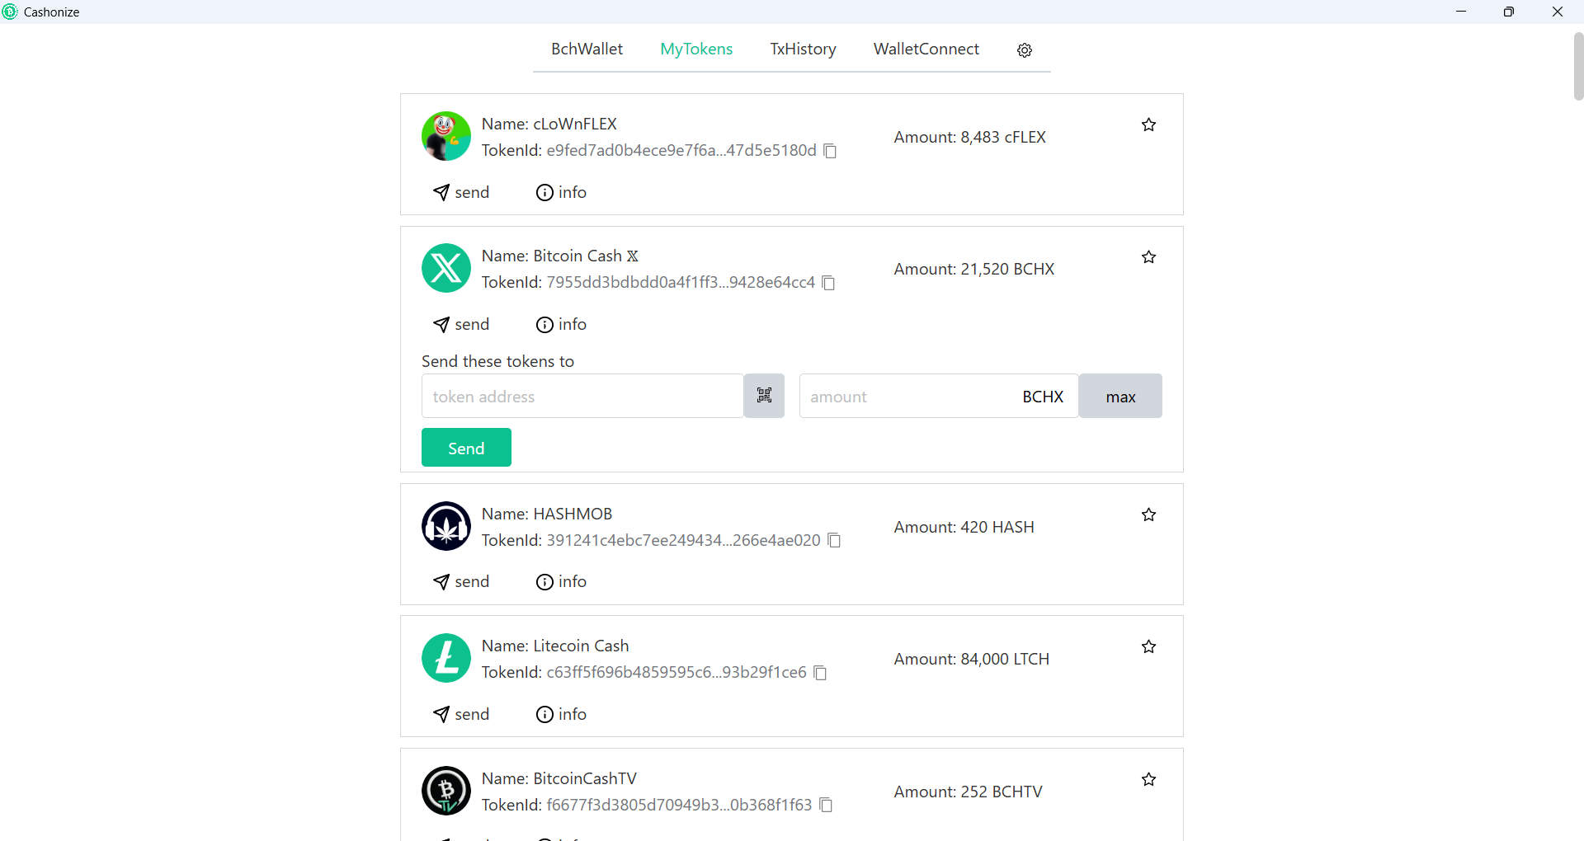Click the 'Amount: 84,000 LTCH' text
The height and width of the screenshot is (841, 1584).
point(972,659)
